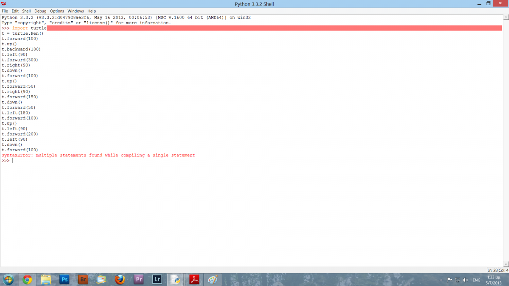The width and height of the screenshot is (509, 286).
Task: Open the Paint palette taskbar icon
Action: (x=213, y=280)
